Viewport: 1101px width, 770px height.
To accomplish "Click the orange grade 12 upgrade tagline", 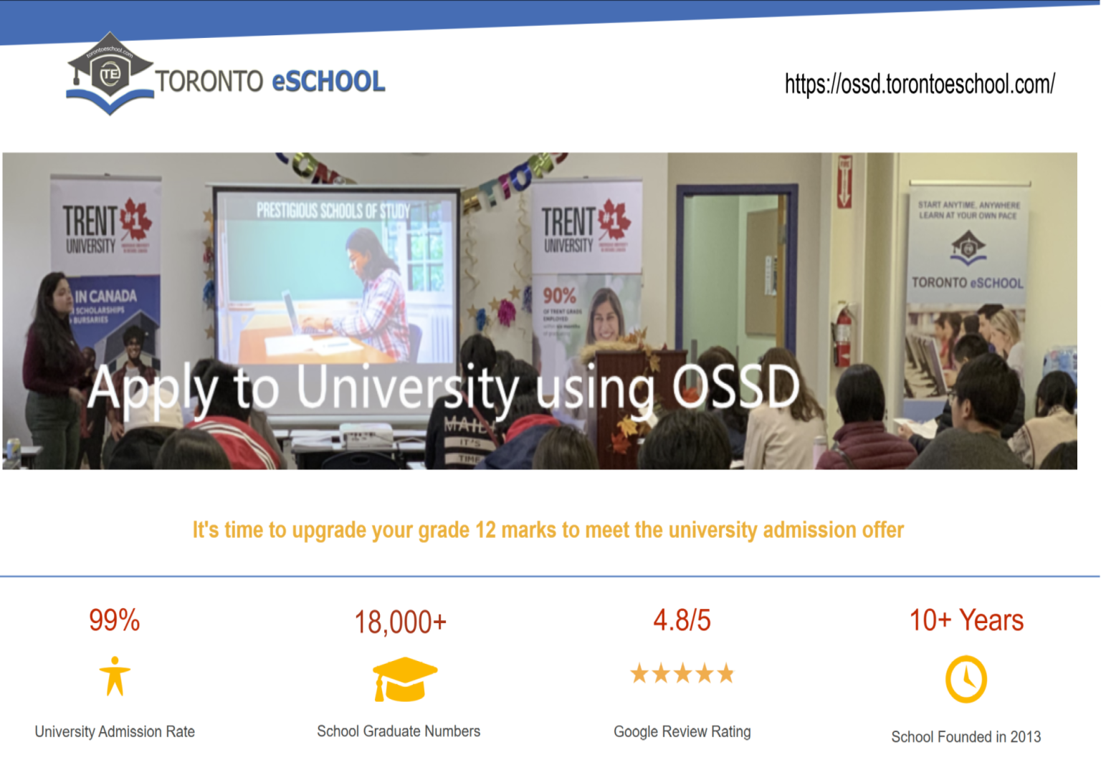I will coord(548,530).
